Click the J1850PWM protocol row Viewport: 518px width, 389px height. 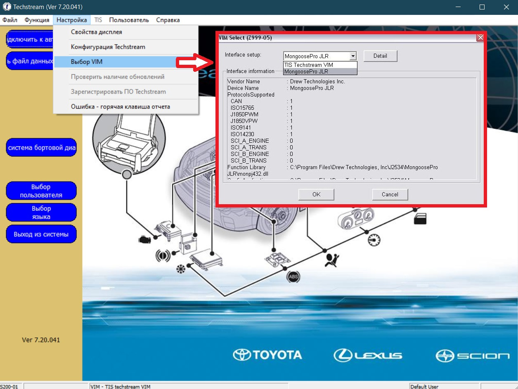coord(261,115)
